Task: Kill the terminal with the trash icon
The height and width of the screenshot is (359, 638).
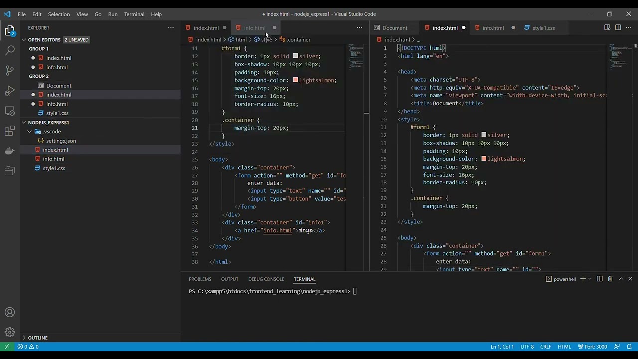Action: [x=610, y=279]
